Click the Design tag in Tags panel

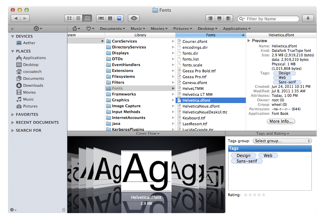point(243,156)
